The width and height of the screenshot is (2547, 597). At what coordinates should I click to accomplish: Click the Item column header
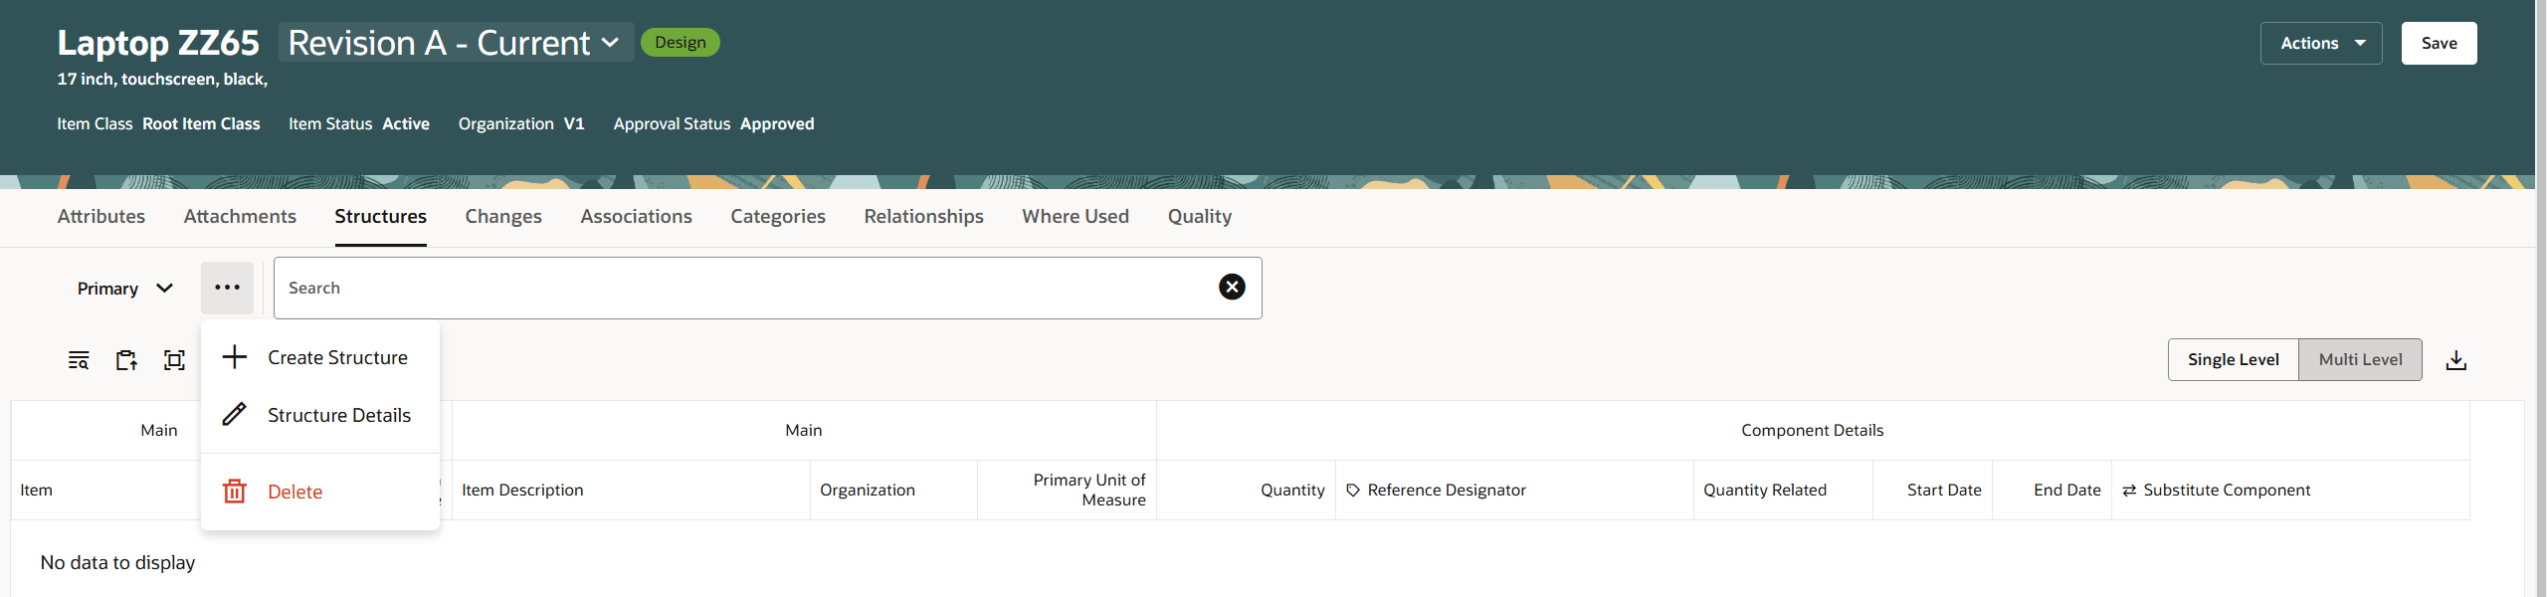[x=37, y=491]
